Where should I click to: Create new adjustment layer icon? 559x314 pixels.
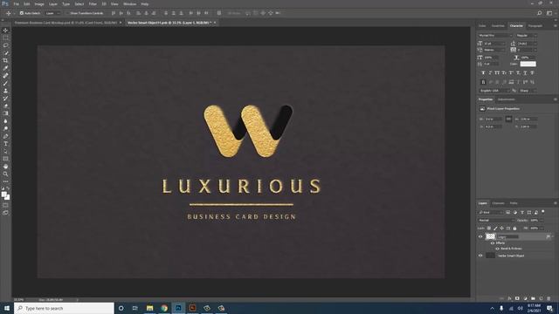(525, 298)
